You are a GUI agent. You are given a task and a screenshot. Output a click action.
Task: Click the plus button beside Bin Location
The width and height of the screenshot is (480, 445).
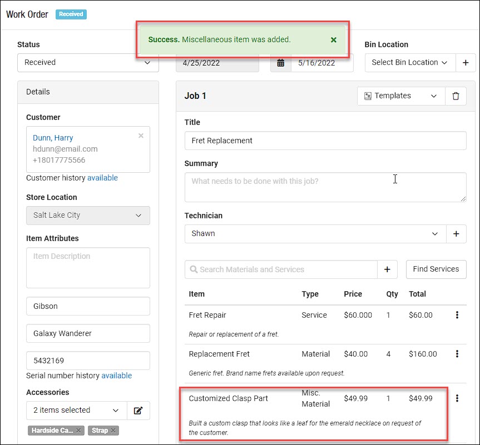click(466, 63)
